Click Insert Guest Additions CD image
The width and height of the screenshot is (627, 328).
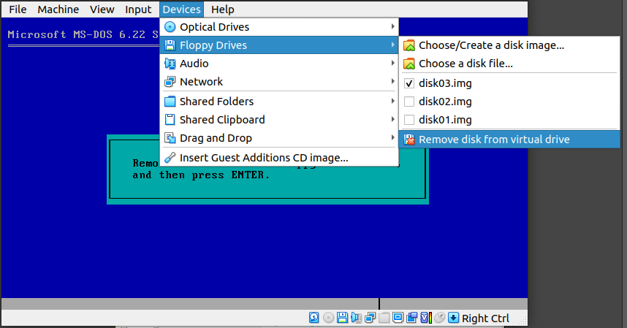[263, 157]
